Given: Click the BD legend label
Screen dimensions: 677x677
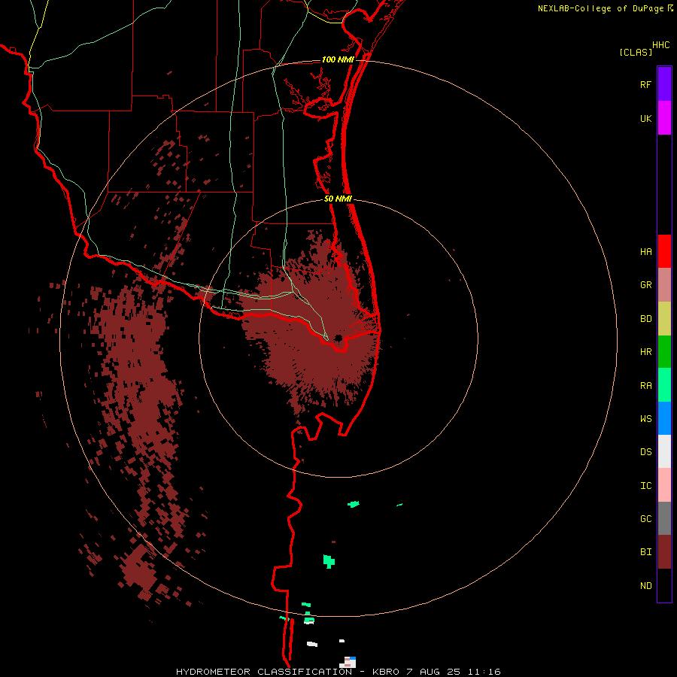Looking at the screenshot, I should (x=645, y=319).
